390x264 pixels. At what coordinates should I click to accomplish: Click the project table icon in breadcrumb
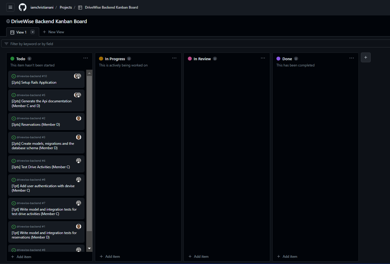pyautogui.click(x=80, y=7)
